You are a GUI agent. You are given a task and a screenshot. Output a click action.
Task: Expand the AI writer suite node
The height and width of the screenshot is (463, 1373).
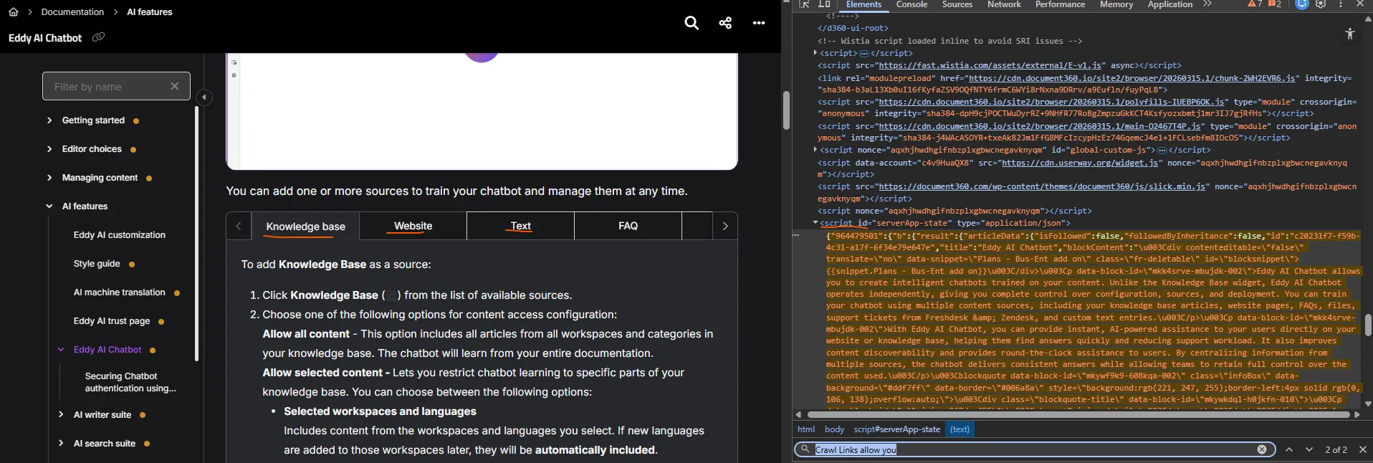click(x=61, y=415)
